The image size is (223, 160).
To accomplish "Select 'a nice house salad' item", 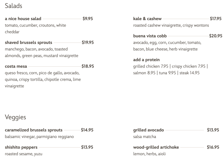I will 23,19.
